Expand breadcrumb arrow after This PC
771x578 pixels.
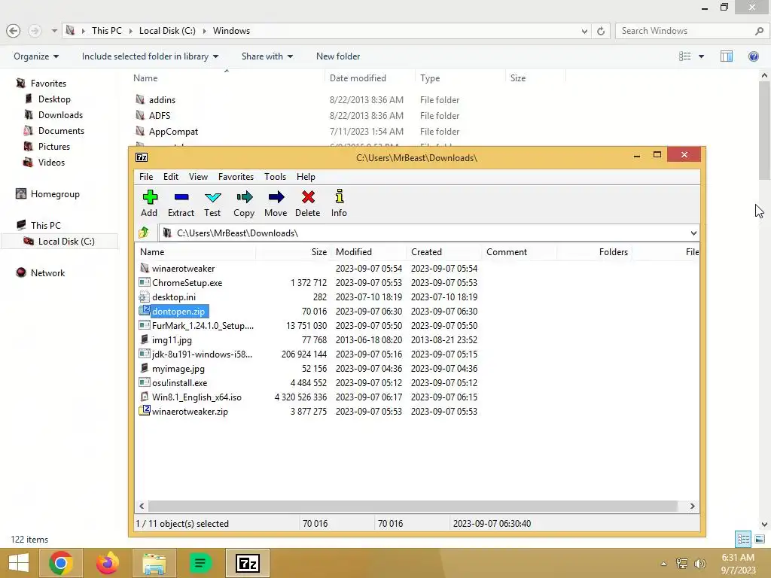click(x=131, y=31)
